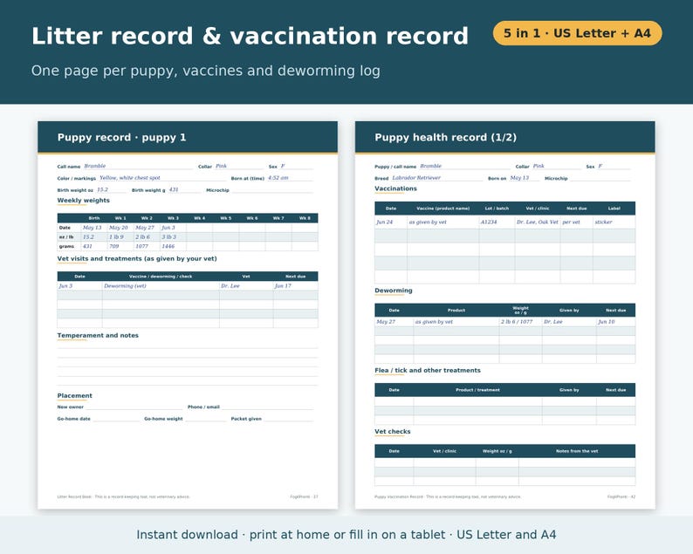
Task: Click the 'Product' column header in Deworming table
Action: click(456, 310)
